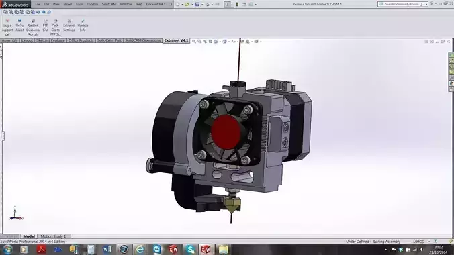
Task: Open the Window menu
Action: pos(126,4)
